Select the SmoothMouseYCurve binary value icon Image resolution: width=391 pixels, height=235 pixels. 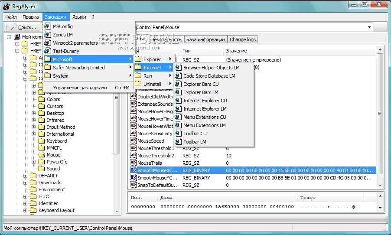pyautogui.click(x=134, y=178)
